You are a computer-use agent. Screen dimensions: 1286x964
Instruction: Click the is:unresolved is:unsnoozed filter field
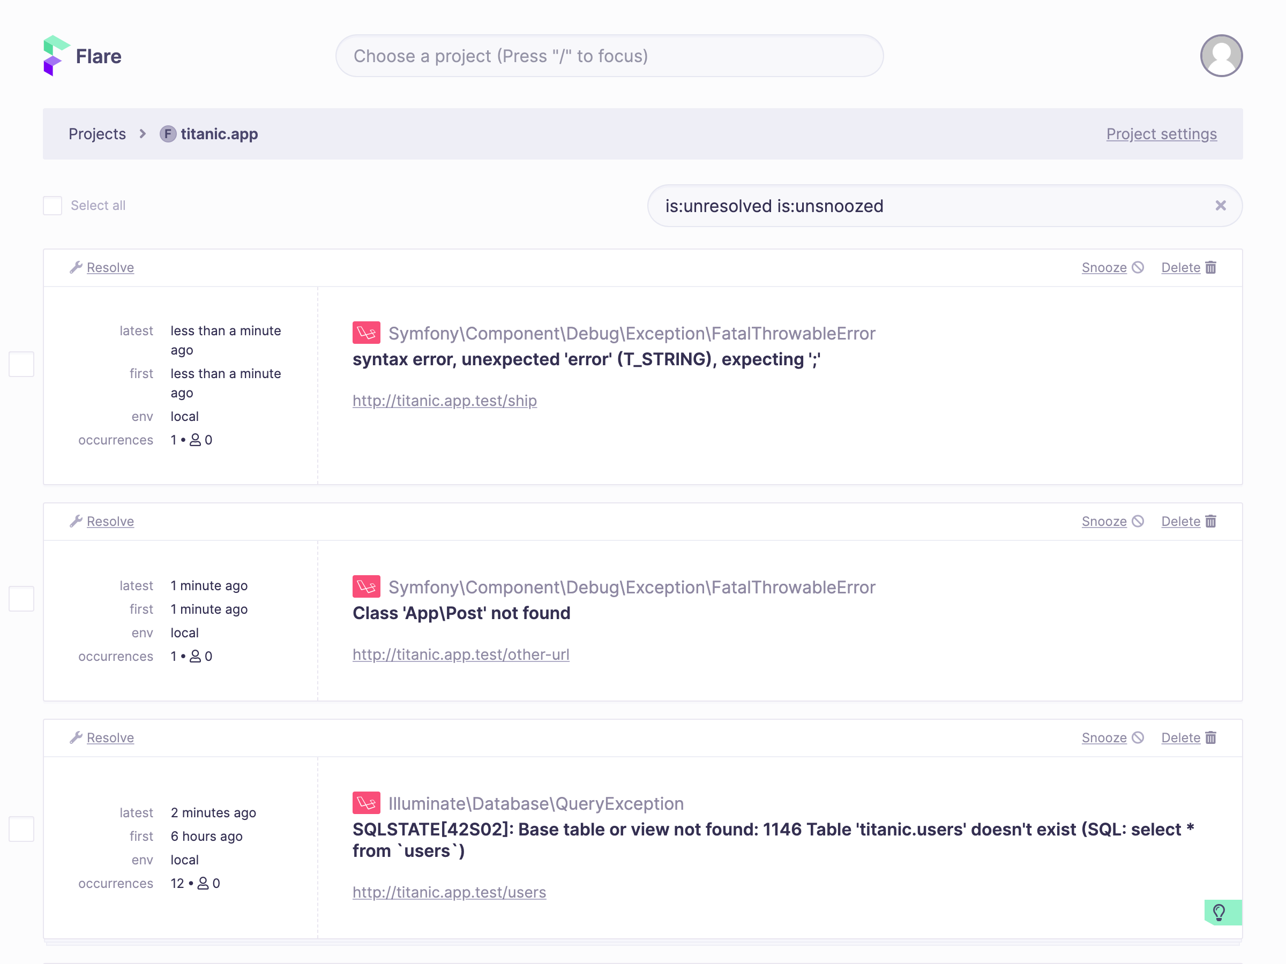[x=945, y=206]
